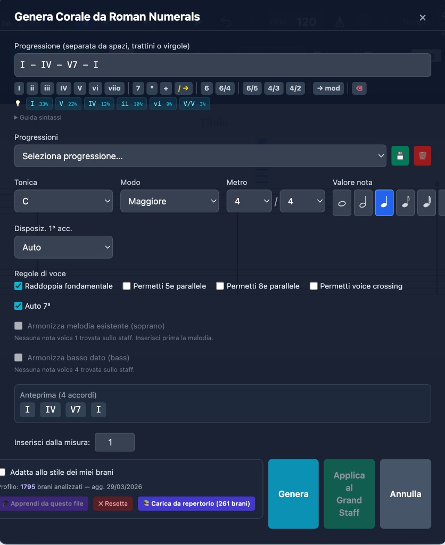This screenshot has width=445, height=545.
Task: Open the Seleziona progressione dropdown
Action: pyautogui.click(x=200, y=156)
